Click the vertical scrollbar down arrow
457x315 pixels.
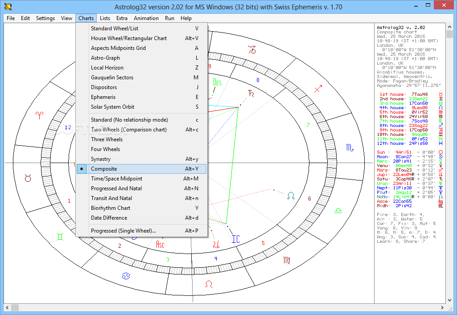(x=450, y=300)
